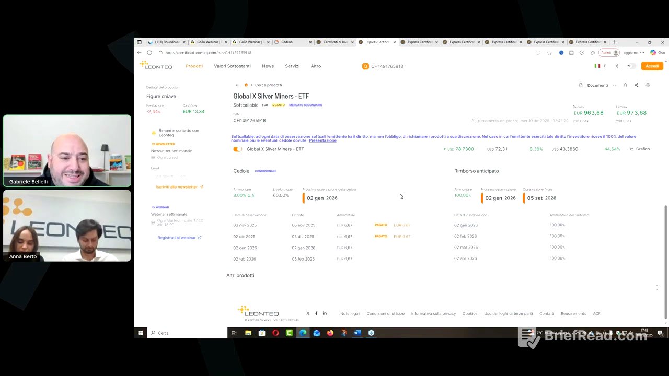Toggle the Global X Silver Miners switch
Image resolution: width=669 pixels, height=376 pixels.
(237, 149)
